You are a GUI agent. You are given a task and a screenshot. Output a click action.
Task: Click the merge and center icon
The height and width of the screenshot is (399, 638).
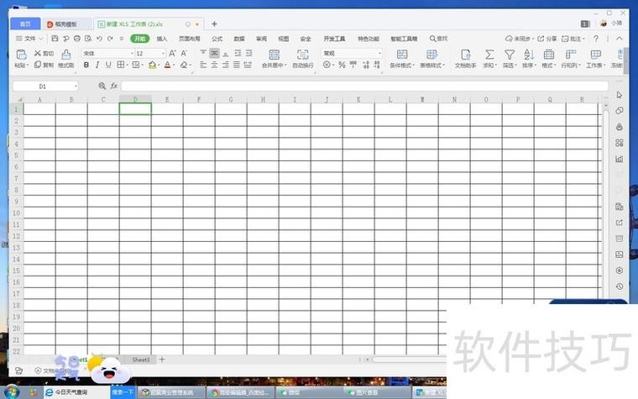(x=275, y=55)
